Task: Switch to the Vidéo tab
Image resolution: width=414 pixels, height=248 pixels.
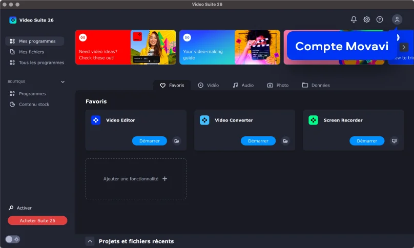Action: (x=209, y=85)
